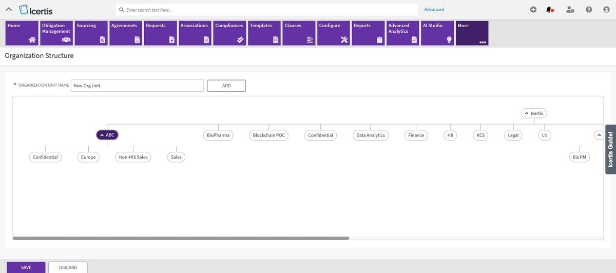The height and width of the screenshot is (273, 616).
Task: Click the Configure tools icon
Action: (344, 40)
